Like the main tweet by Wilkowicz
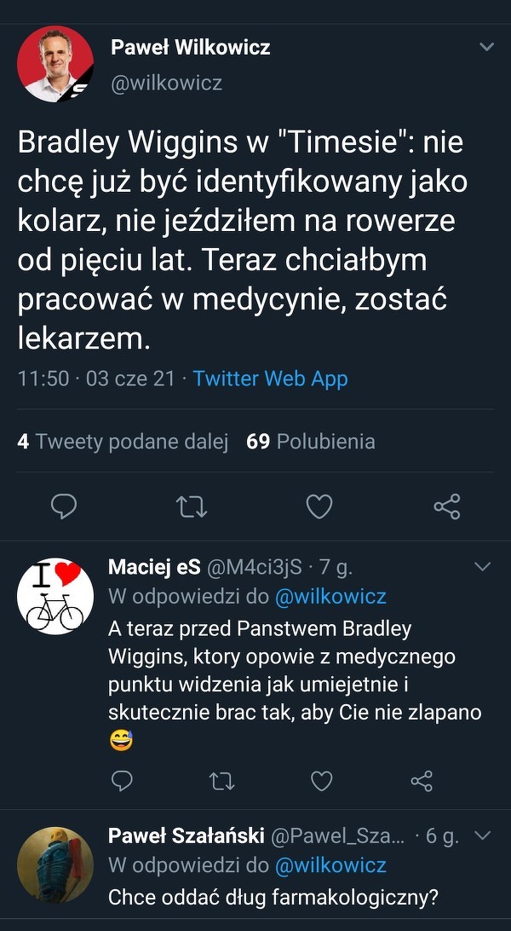 [x=319, y=507]
